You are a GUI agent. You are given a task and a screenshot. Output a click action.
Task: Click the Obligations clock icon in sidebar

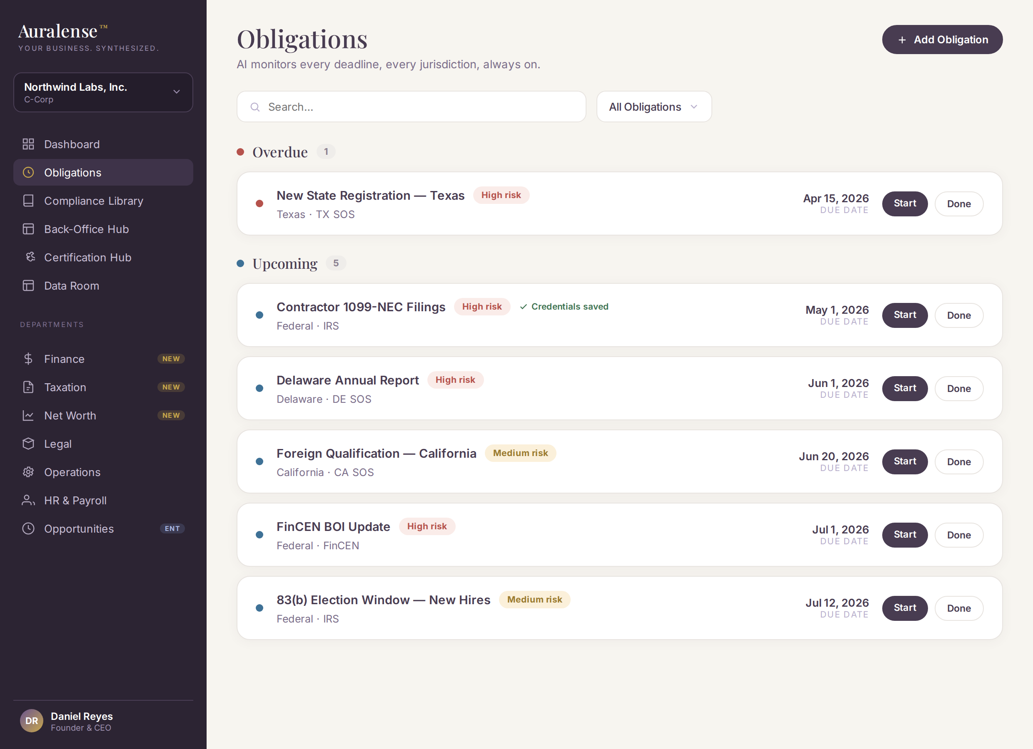click(28, 172)
